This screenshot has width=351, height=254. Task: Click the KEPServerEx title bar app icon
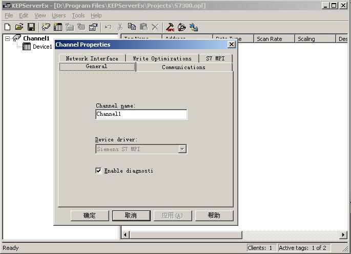click(x=7, y=5)
